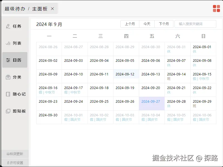Open the 列表 checklist icon
This screenshot has height=167, width=223.
[x=8, y=43]
